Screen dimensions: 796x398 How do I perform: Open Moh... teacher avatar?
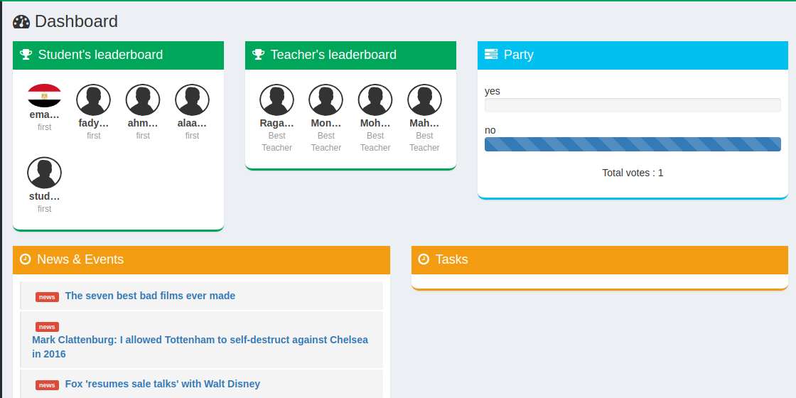coord(375,100)
